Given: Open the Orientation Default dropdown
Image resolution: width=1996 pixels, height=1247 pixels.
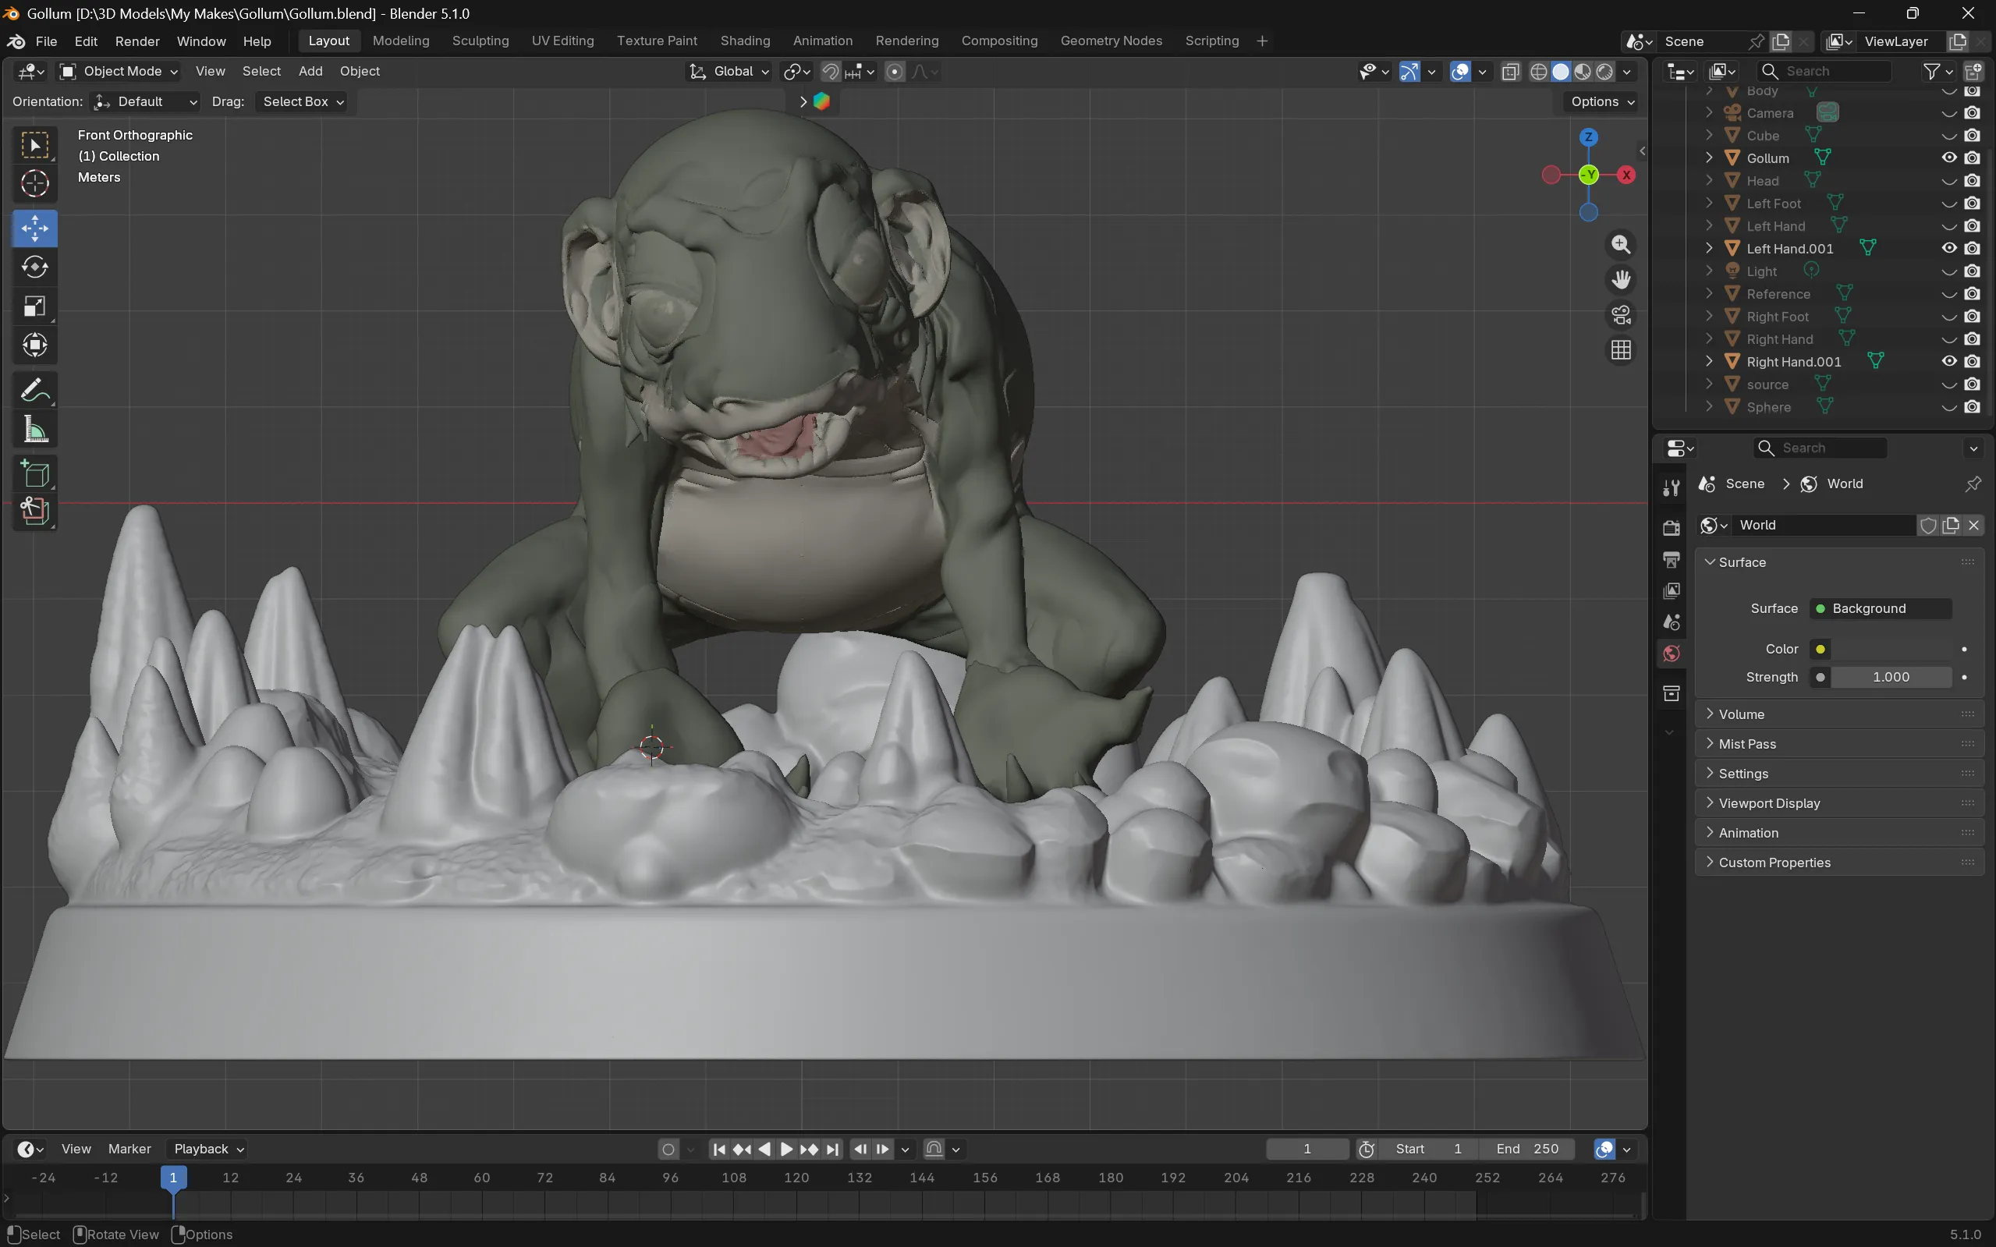Looking at the screenshot, I should click(145, 101).
